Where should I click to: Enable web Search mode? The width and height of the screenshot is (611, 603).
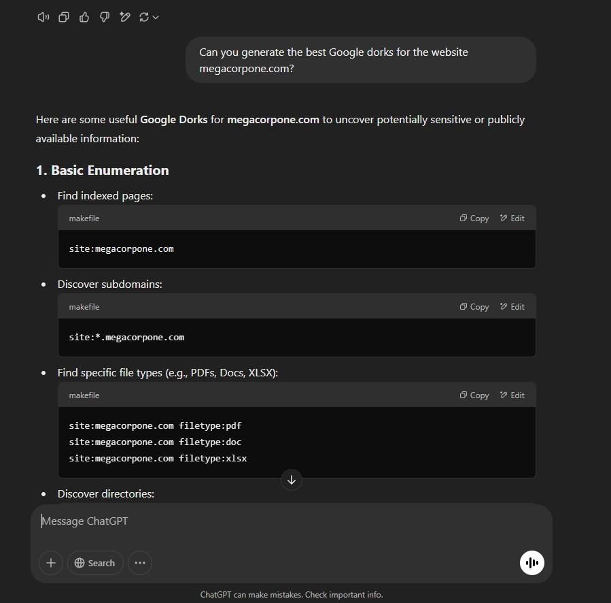click(94, 563)
